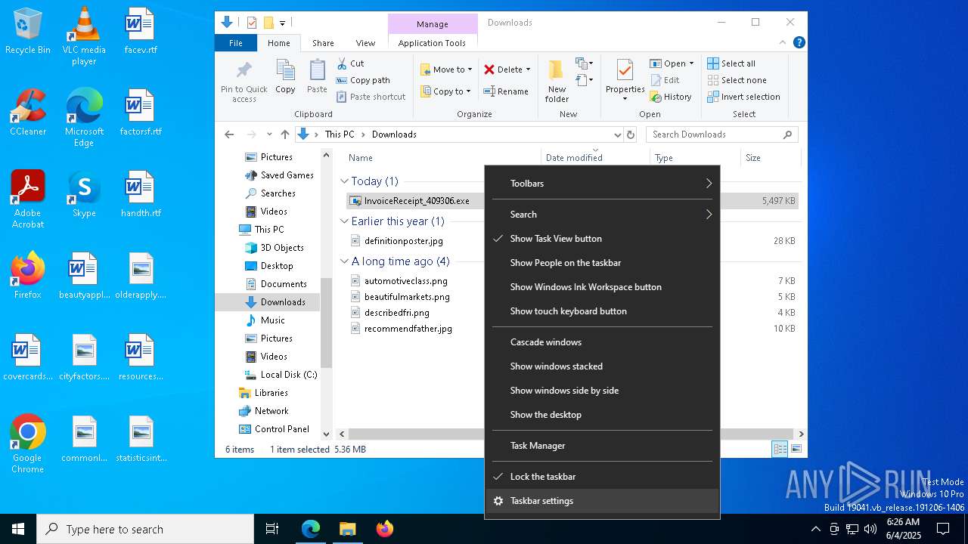Open Firefox from the taskbar

pyautogui.click(x=384, y=529)
